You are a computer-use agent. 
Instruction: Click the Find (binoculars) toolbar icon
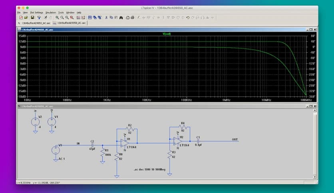point(121,18)
